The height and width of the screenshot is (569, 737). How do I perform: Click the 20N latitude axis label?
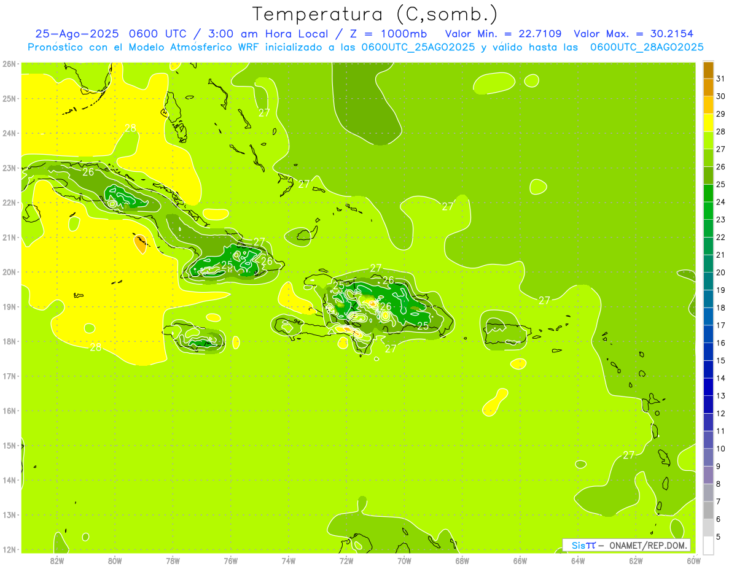tap(9, 272)
